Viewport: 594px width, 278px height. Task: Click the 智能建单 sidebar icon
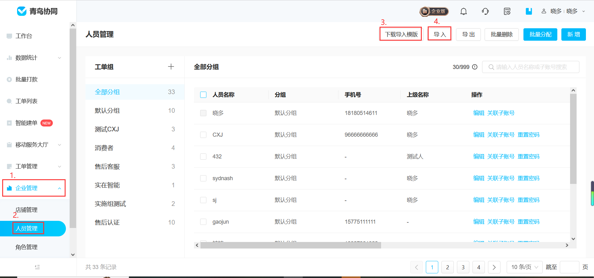9,123
